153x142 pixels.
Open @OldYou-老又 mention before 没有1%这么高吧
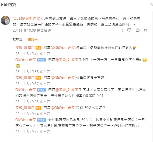[x=63, y=108]
